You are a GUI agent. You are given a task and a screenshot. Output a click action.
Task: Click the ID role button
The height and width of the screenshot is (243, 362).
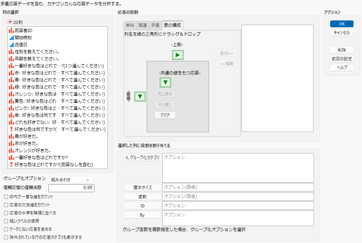coord(142,206)
